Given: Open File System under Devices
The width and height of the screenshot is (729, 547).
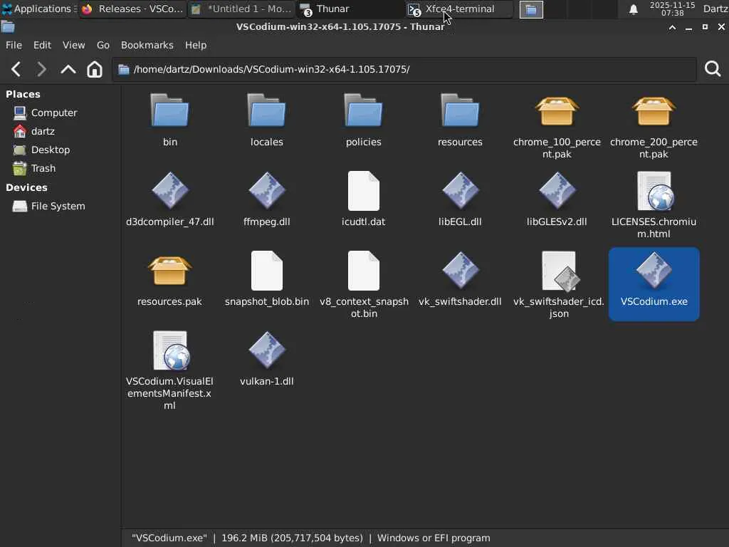Looking at the screenshot, I should pos(49,206).
